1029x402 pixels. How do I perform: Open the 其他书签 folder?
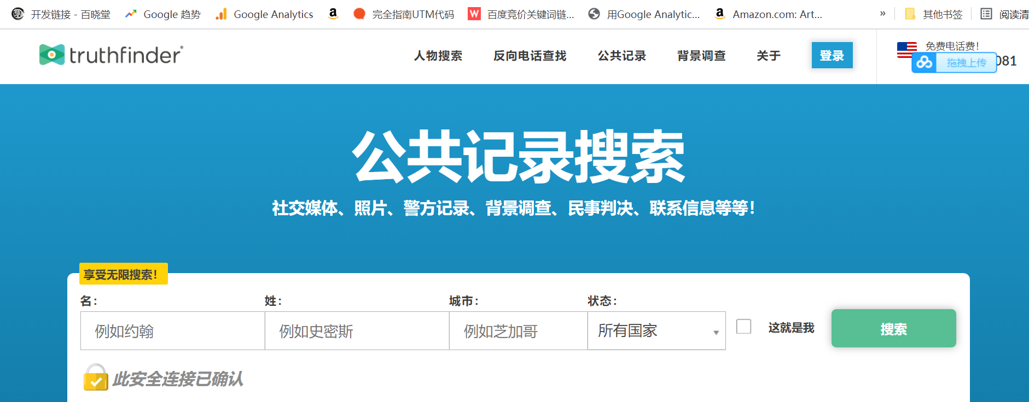click(934, 14)
